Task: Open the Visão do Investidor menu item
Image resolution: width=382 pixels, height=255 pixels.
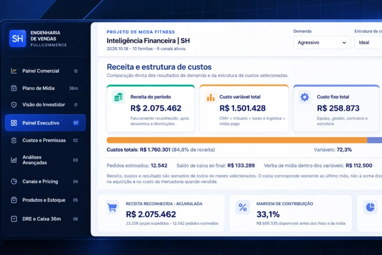Action: [x=45, y=105]
